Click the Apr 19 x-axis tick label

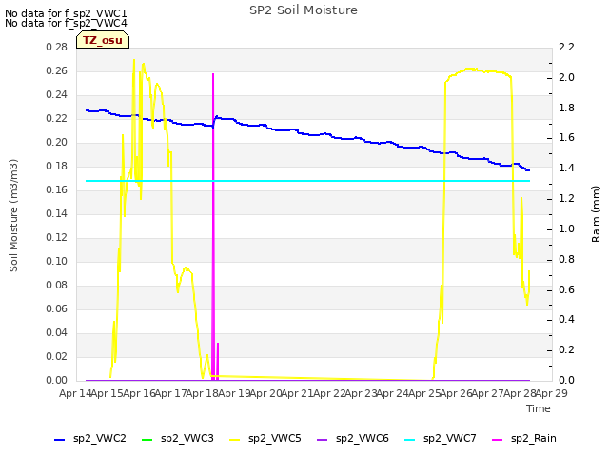point(234,393)
